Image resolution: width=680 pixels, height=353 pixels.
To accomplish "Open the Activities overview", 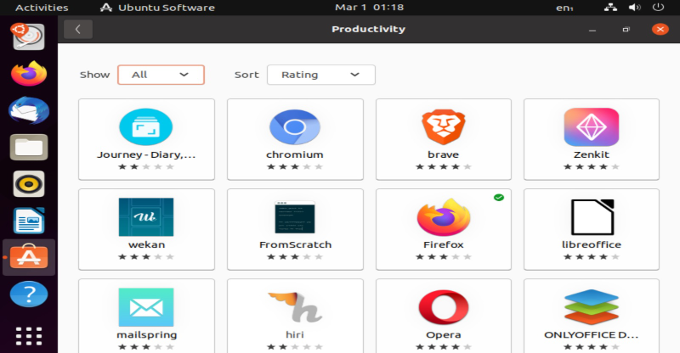I will pos(42,8).
